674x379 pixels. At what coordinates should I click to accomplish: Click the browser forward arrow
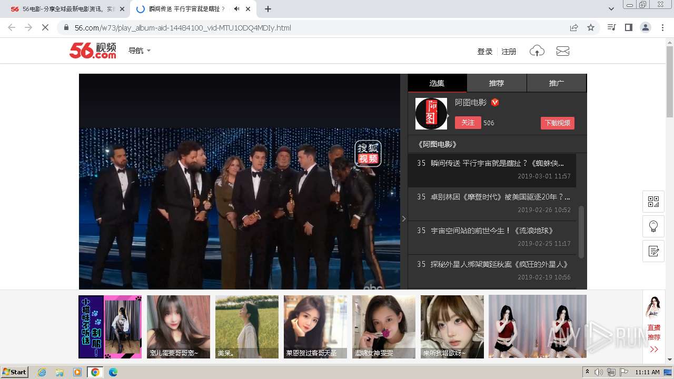pos(28,27)
